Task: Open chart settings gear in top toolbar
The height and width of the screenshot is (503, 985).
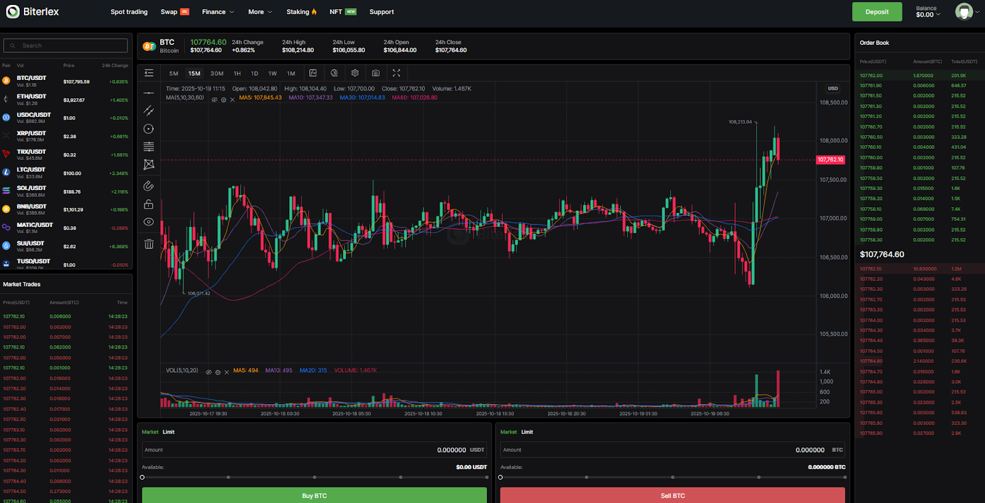Action: coord(355,73)
